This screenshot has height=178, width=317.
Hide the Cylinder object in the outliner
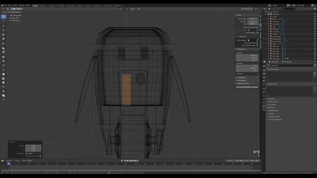click(315, 34)
